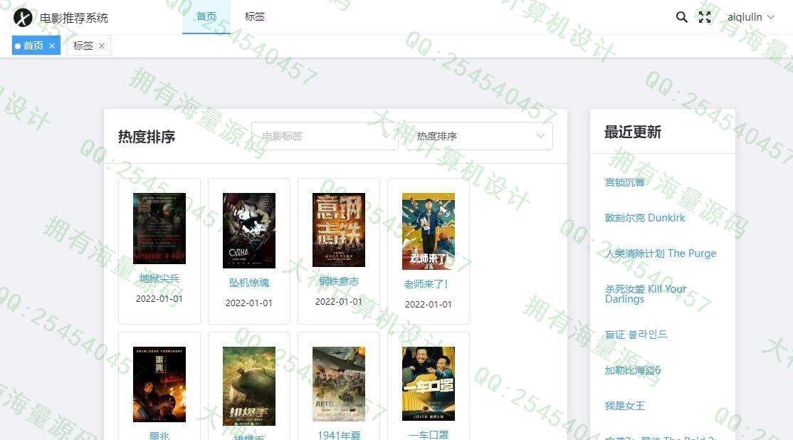This screenshot has width=793, height=440.
Task: Select the 标签 top navigation menu item
Action: 254,16
